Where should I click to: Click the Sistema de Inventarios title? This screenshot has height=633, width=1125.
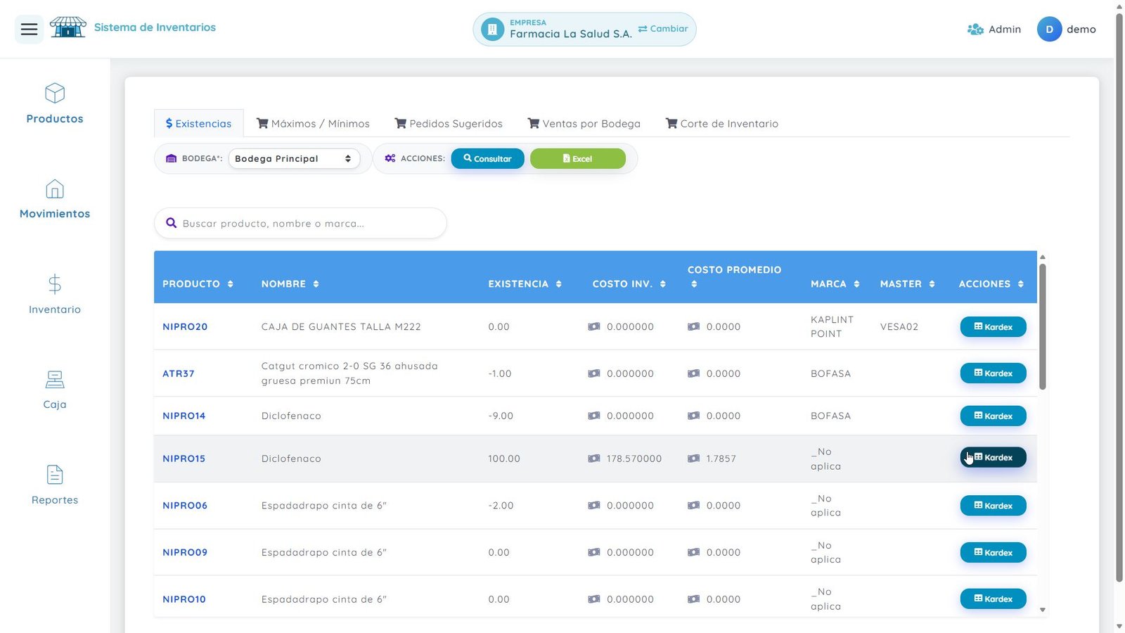(x=155, y=27)
